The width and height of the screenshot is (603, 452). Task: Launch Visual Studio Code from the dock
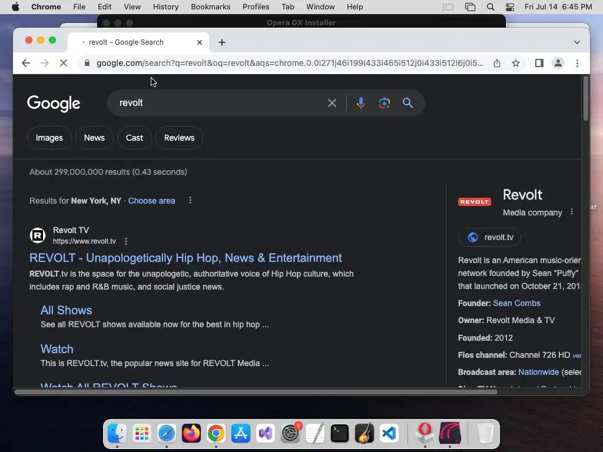[x=389, y=434]
